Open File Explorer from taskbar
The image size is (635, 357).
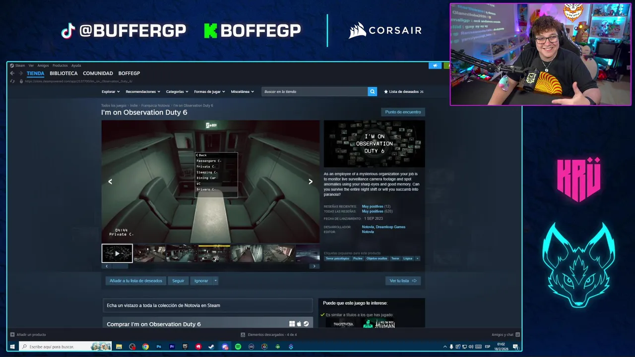coord(119,347)
